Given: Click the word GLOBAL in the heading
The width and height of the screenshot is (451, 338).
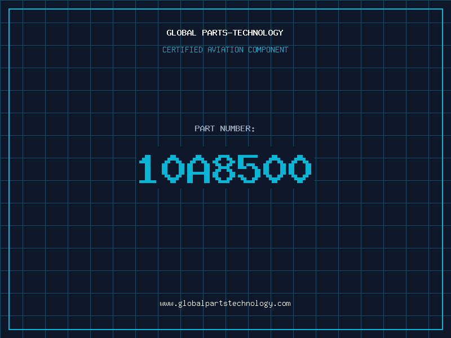Looking at the screenshot, I should (181, 33).
